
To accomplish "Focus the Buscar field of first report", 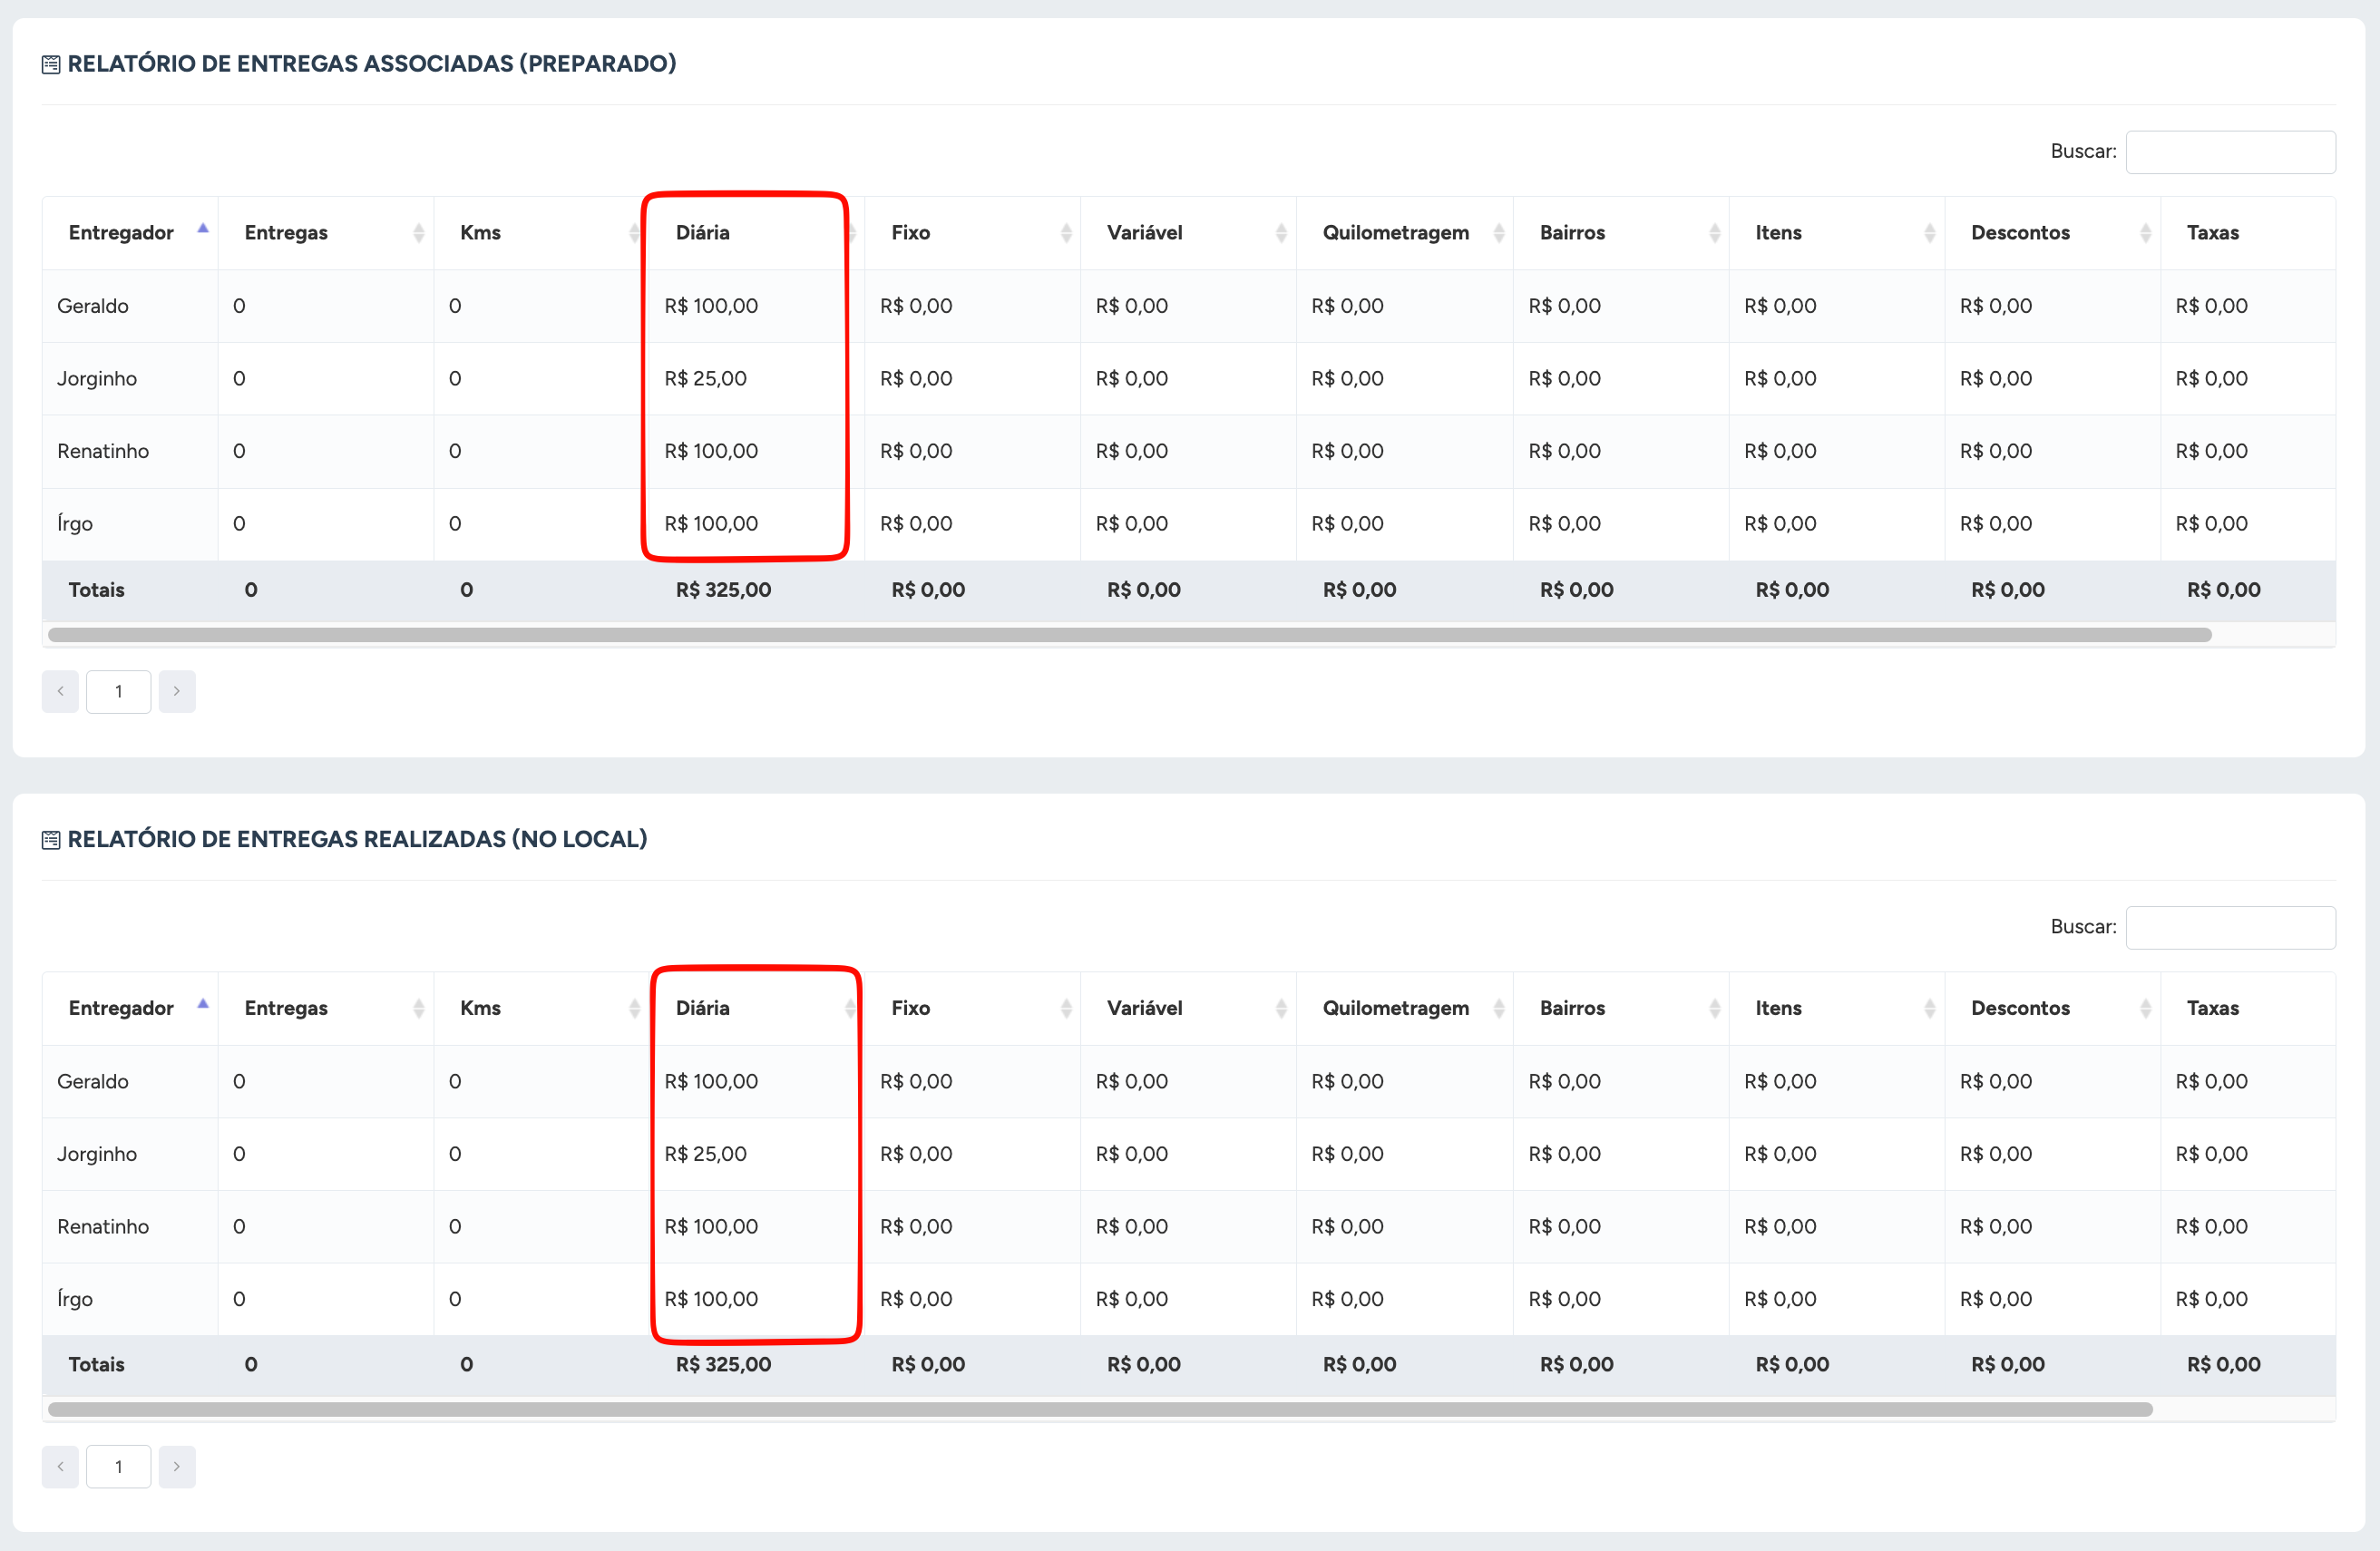I will pos(2229,152).
